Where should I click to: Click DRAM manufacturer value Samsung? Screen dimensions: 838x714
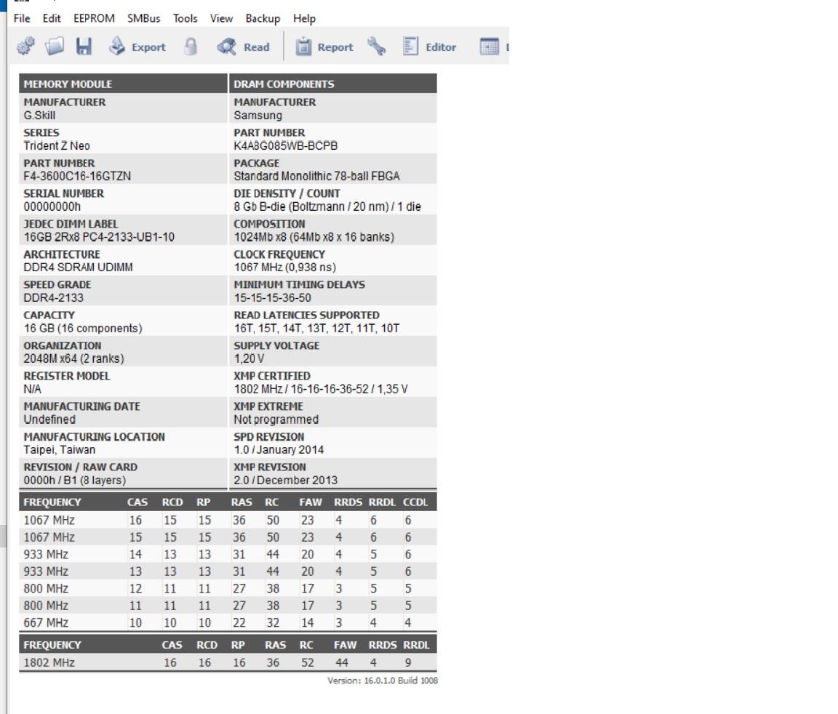point(258,116)
